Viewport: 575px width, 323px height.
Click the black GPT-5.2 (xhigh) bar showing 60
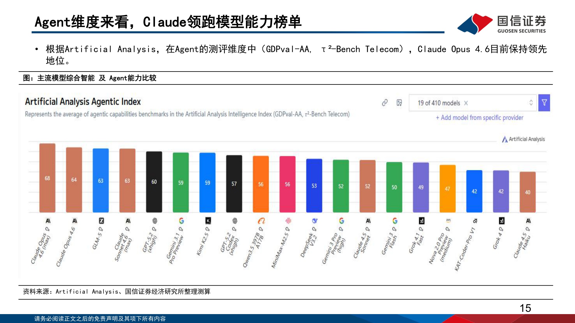point(154,182)
